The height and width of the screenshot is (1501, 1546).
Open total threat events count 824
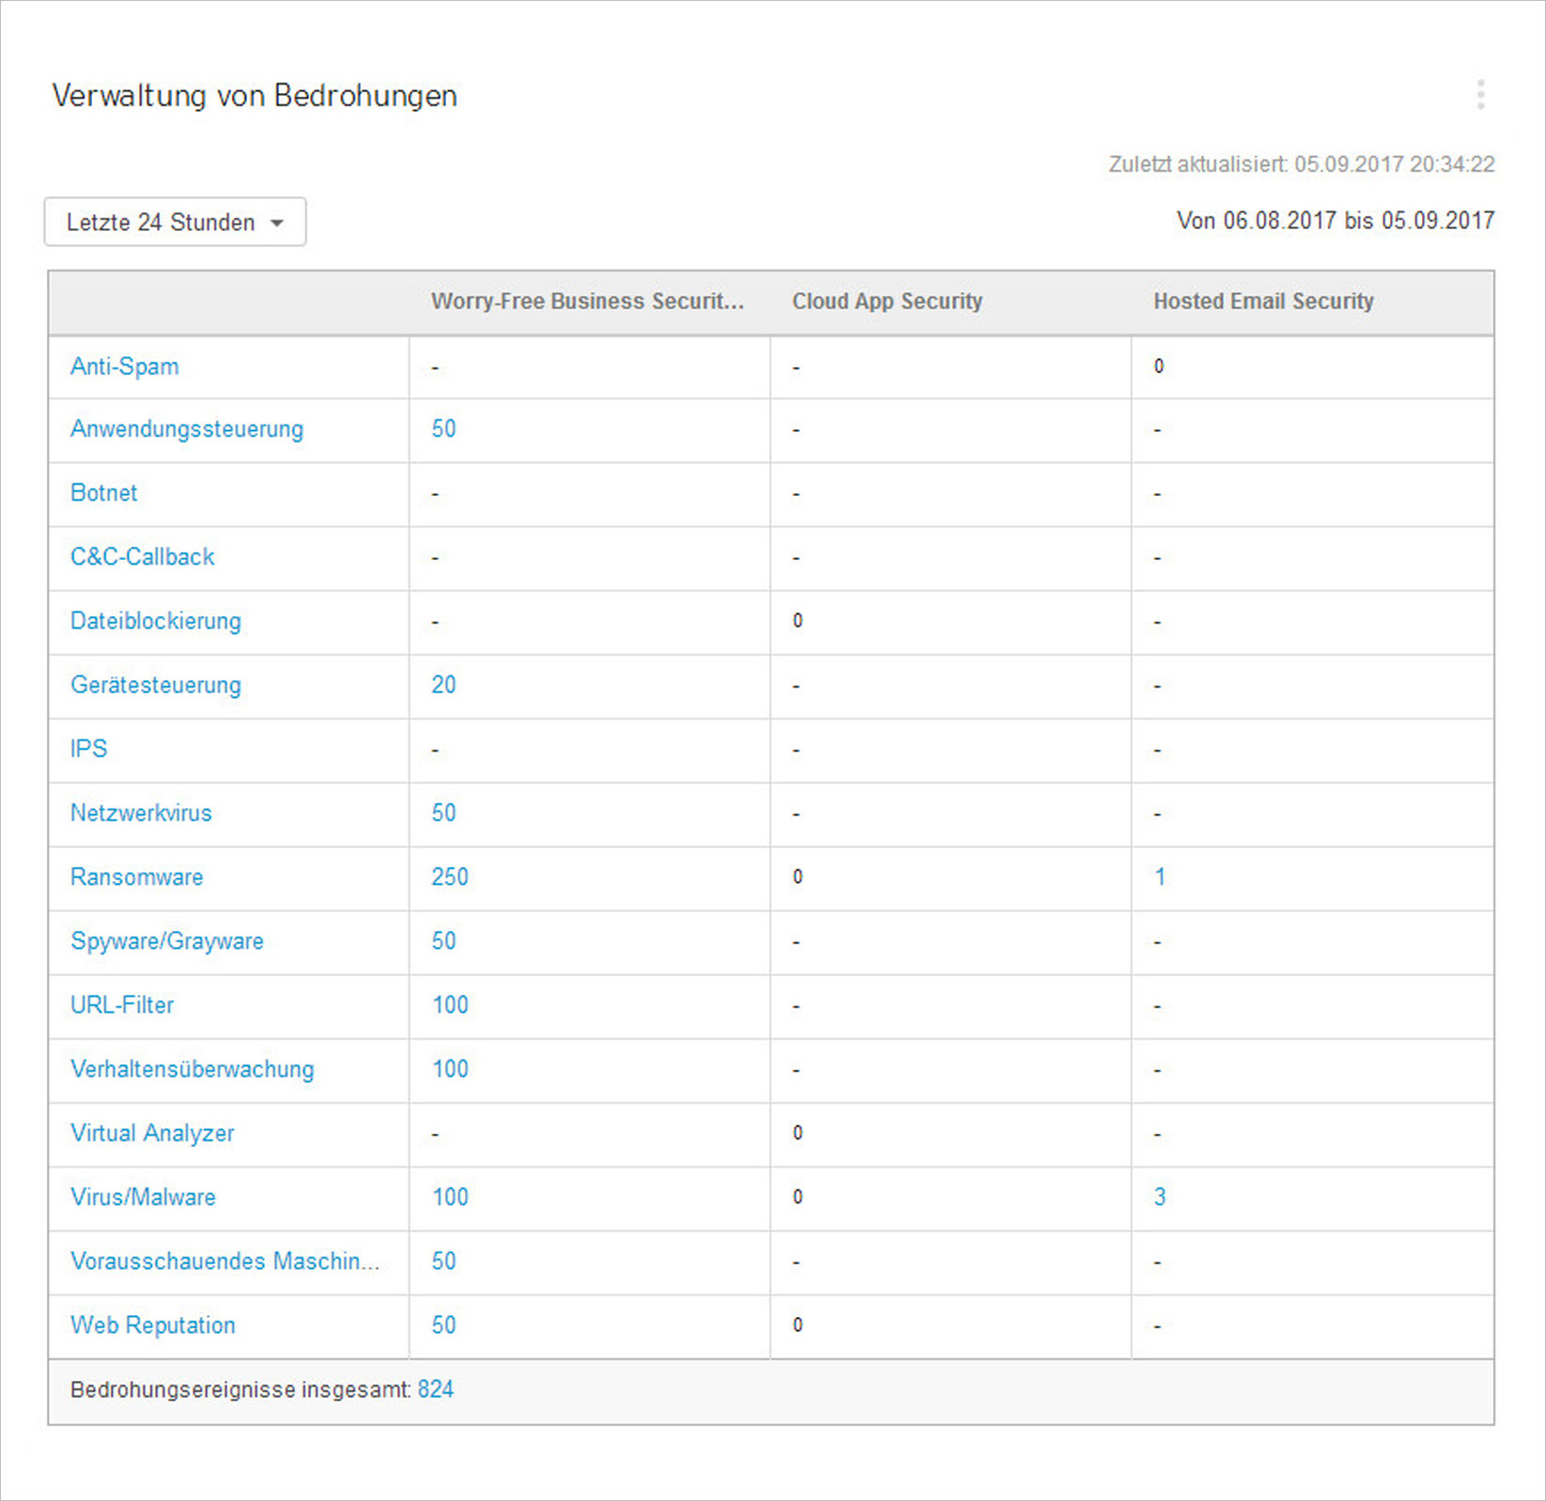(x=436, y=1389)
